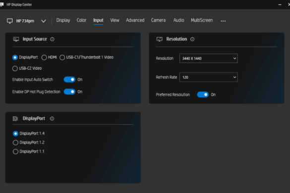This screenshot has width=290, height=193.
Task: Click the HP 734pm monitor name
Action: pos(25,21)
